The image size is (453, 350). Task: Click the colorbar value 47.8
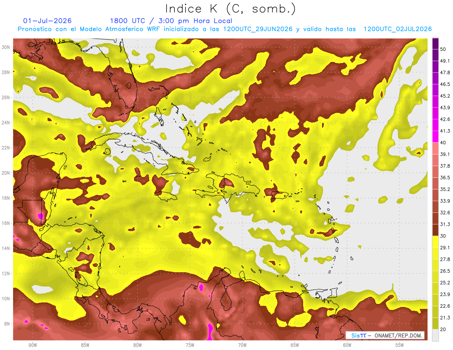tap(445, 72)
